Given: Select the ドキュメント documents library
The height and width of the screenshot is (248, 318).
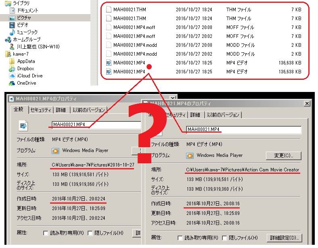Looking at the screenshot, I should pos(27,10).
